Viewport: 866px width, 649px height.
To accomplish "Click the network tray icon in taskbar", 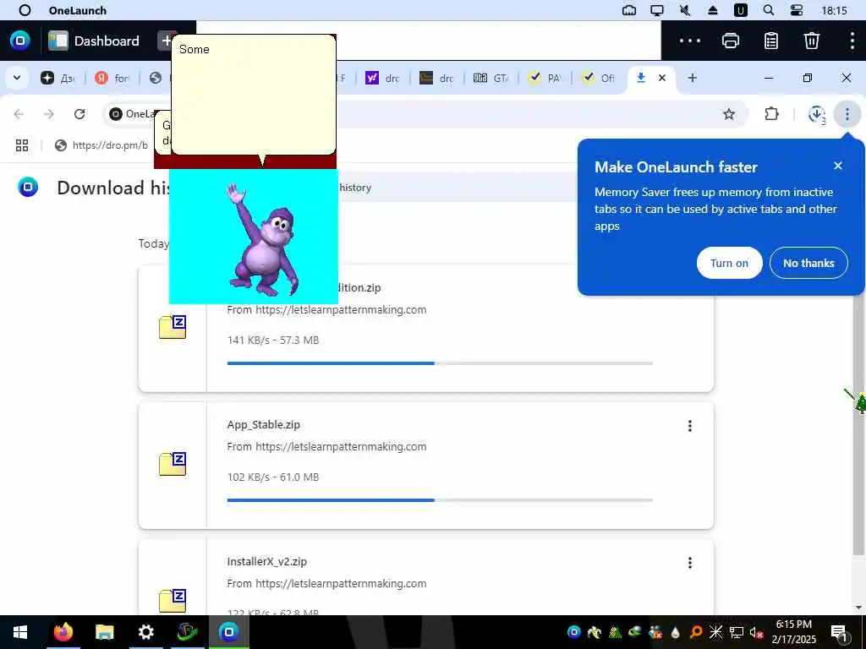I will [x=737, y=632].
